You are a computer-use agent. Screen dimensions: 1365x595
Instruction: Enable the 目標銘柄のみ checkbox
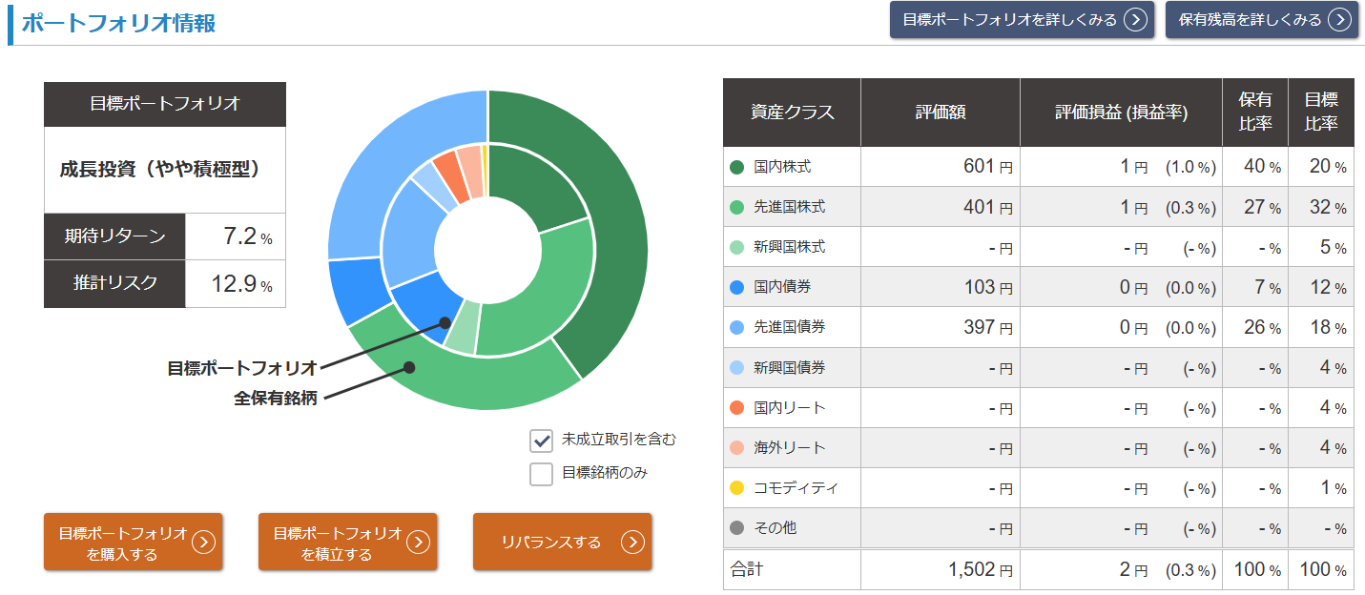point(542,474)
